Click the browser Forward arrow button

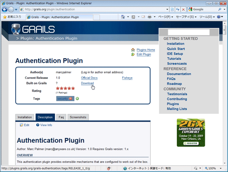pos(11,10)
